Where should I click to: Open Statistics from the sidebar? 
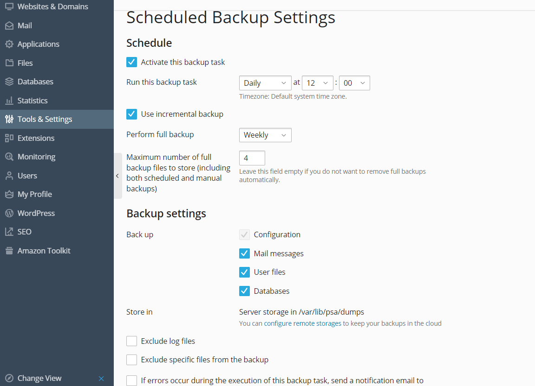point(33,100)
